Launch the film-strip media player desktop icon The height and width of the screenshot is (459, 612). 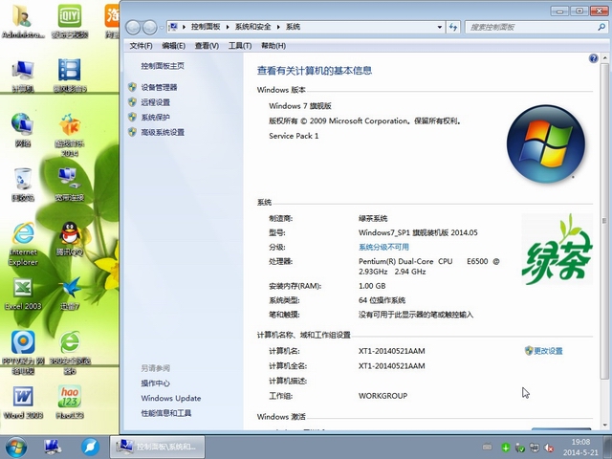tap(70, 76)
